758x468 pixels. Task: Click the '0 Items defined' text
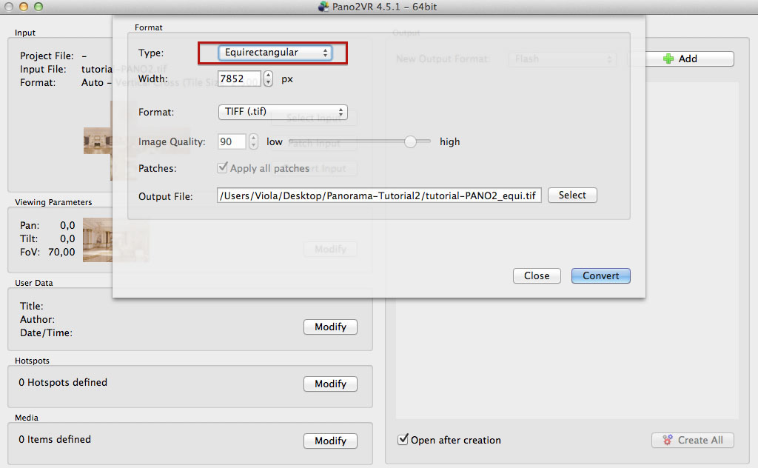pos(55,439)
